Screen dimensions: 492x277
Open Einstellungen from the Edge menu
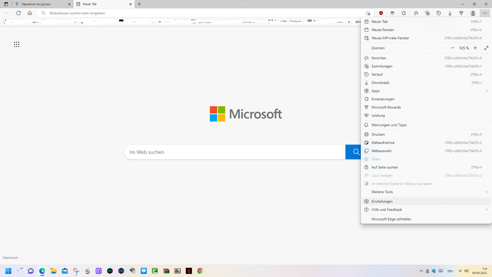(426, 201)
